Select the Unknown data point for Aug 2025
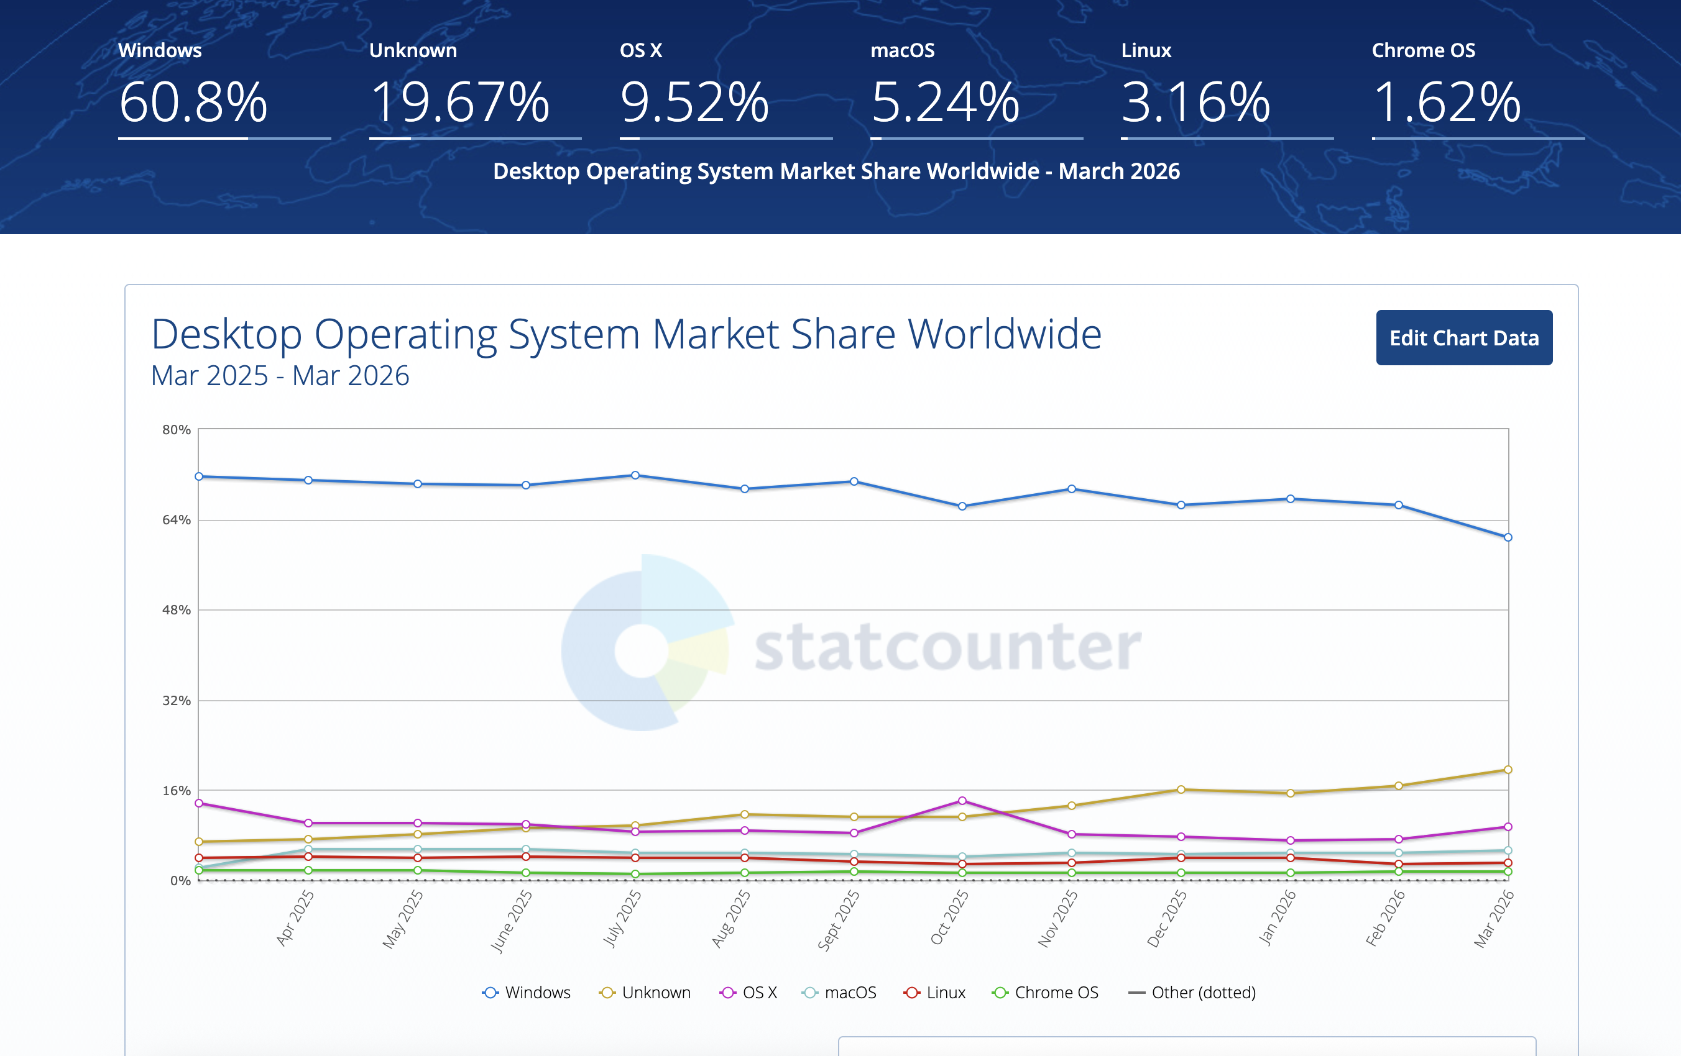Screen dimensions: 1681x1056 click(744, 814)
